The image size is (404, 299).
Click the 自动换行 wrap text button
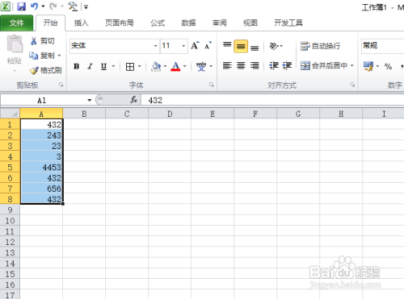click(x=321, y=46)
